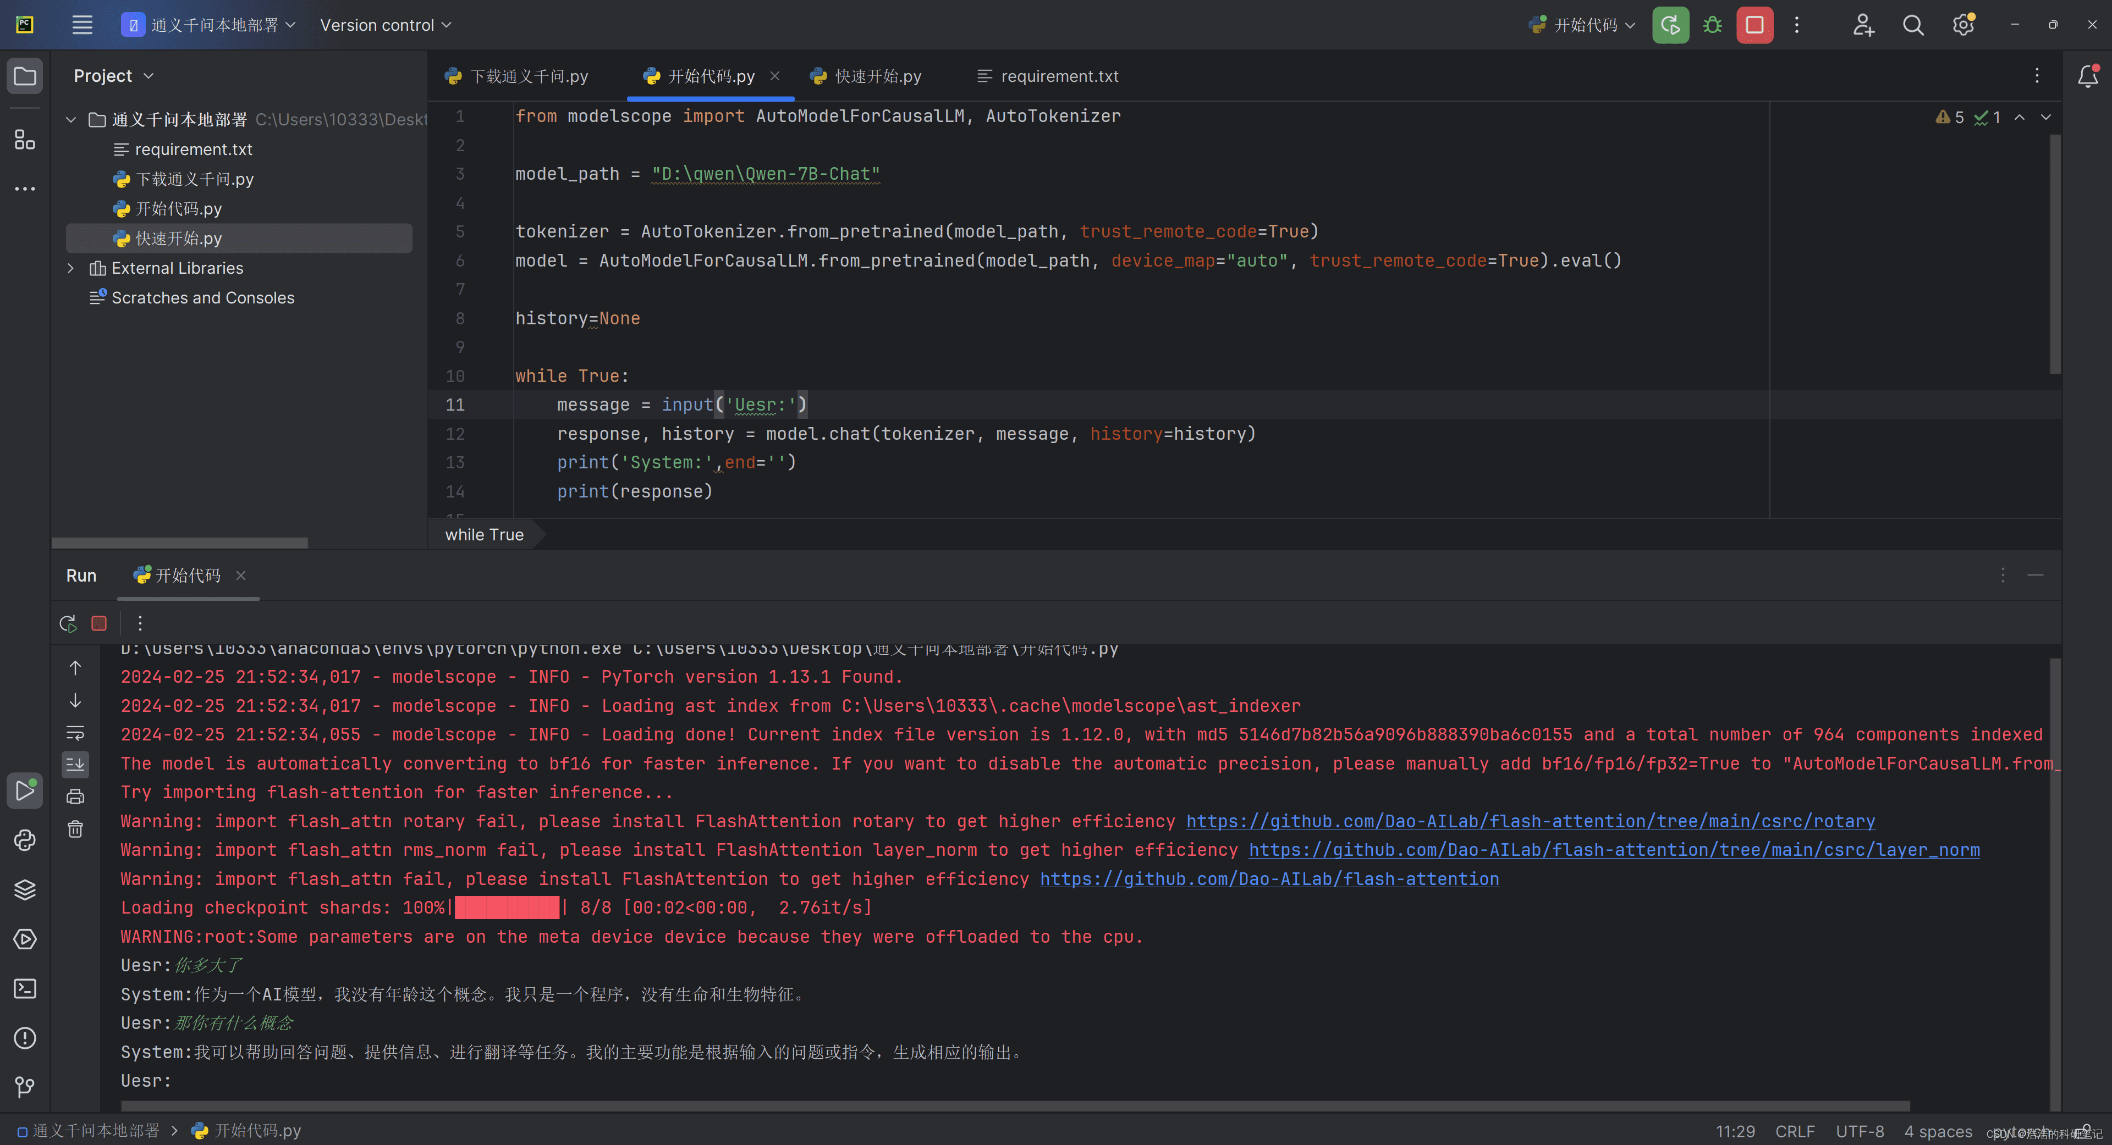This screenshot has width=2112, height=1145.
Task: Open the Python Console tool window
Action: pos(25,840)
